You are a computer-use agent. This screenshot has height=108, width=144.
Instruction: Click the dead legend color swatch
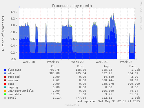pyautogui.click(x=5, y=84)
